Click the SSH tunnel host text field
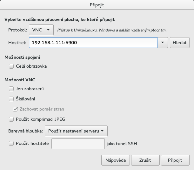Screen dimensions: 194x170 pyautogui.click(x=78, y=144)
